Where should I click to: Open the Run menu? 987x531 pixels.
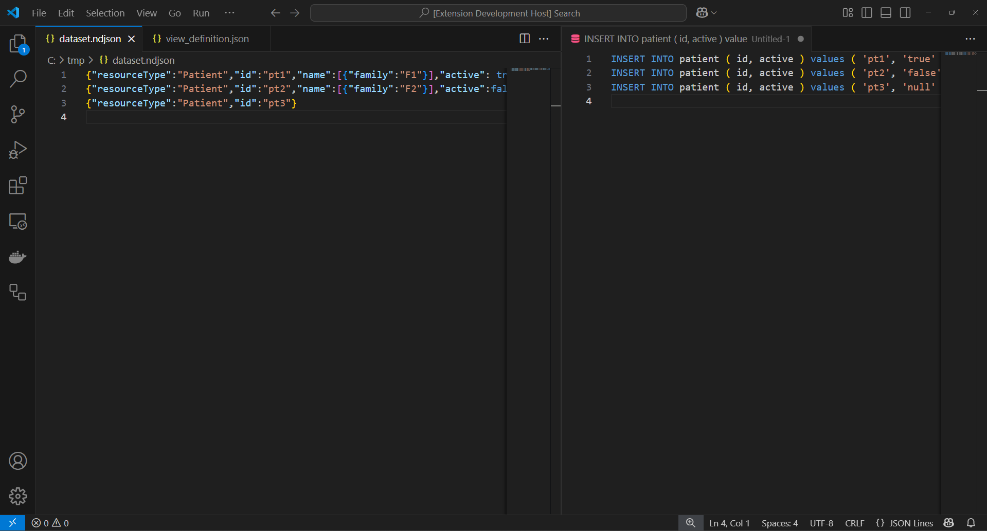coord(201,13)
